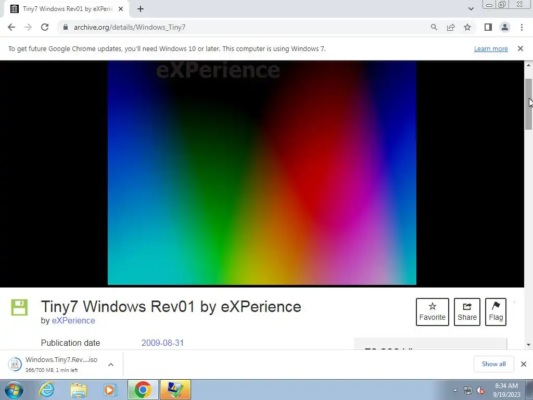
Task: Open a new tab
Action: [x=141, y=9]
